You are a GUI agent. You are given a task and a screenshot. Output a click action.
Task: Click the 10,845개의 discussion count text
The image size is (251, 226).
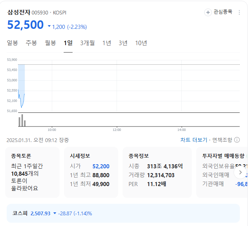(25, 173)
